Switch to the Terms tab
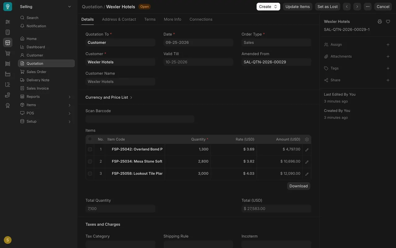396x248 pixels. coord(150,19)
